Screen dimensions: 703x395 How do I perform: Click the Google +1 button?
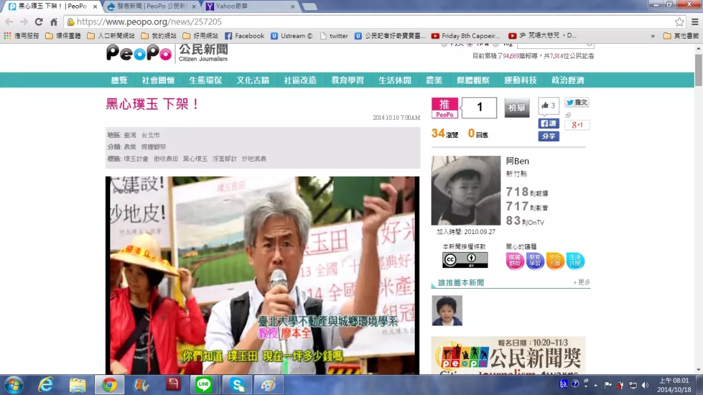coord(577,125)
